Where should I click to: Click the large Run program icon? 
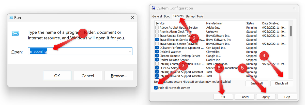coord(15,33)
